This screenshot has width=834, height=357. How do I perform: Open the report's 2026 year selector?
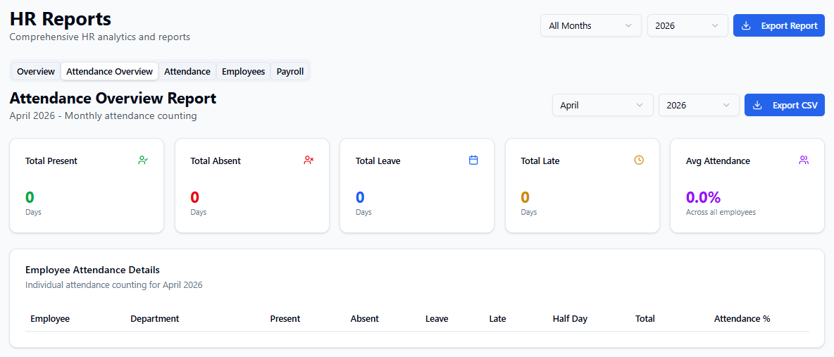point(698,106)
